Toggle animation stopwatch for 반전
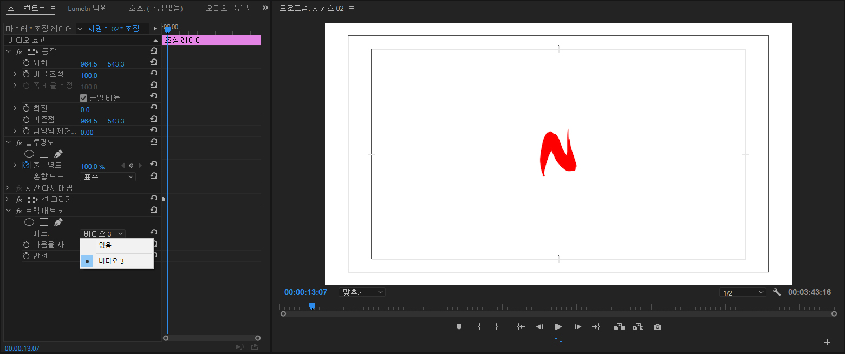This screenshot has width=845, height=354. click(x=26, y=255)
